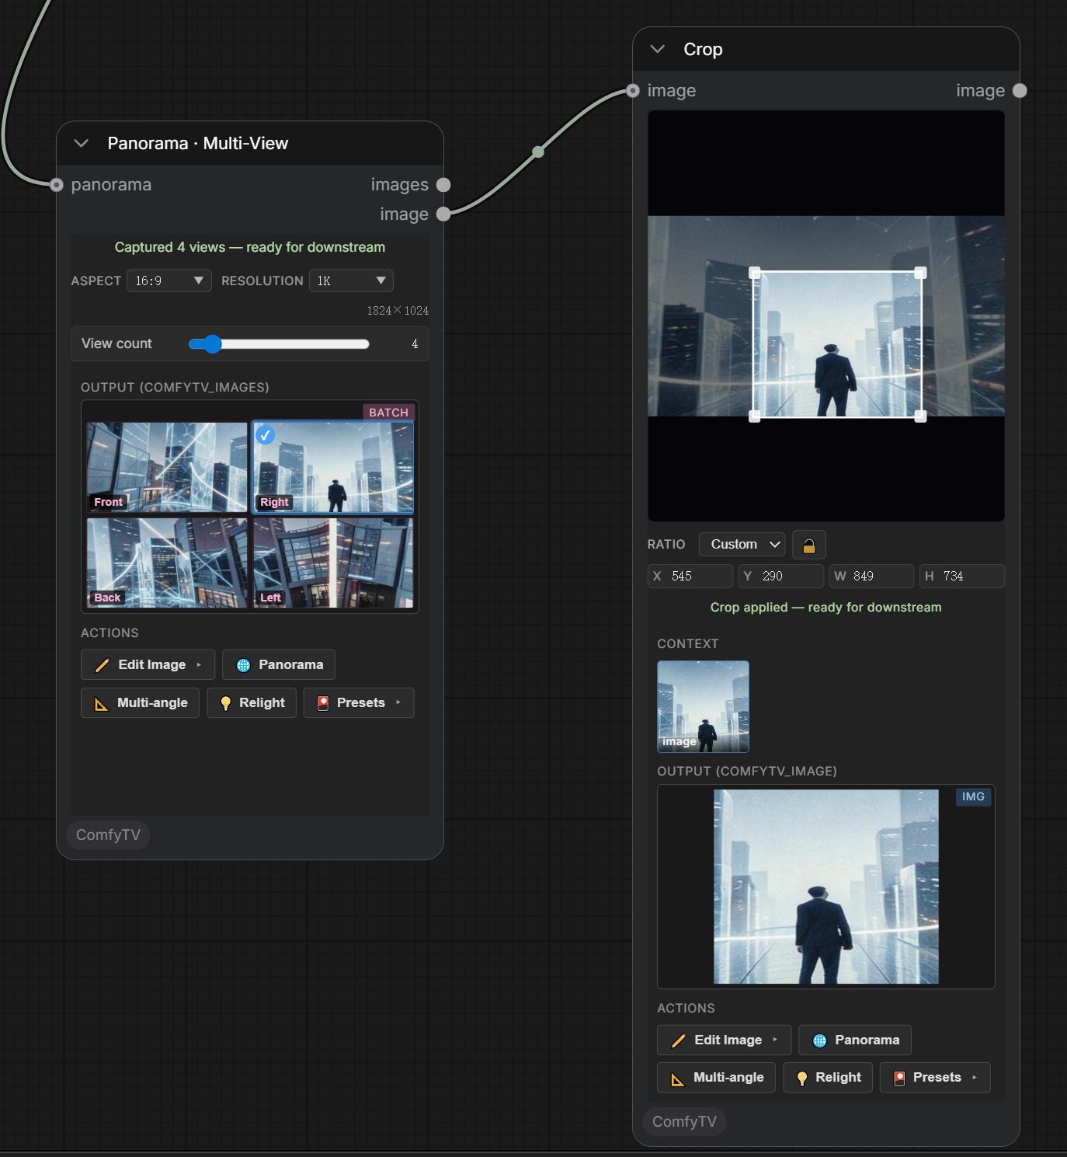Select the Right view thumbnail
1067x1157 pixels.
pos(333,467)
